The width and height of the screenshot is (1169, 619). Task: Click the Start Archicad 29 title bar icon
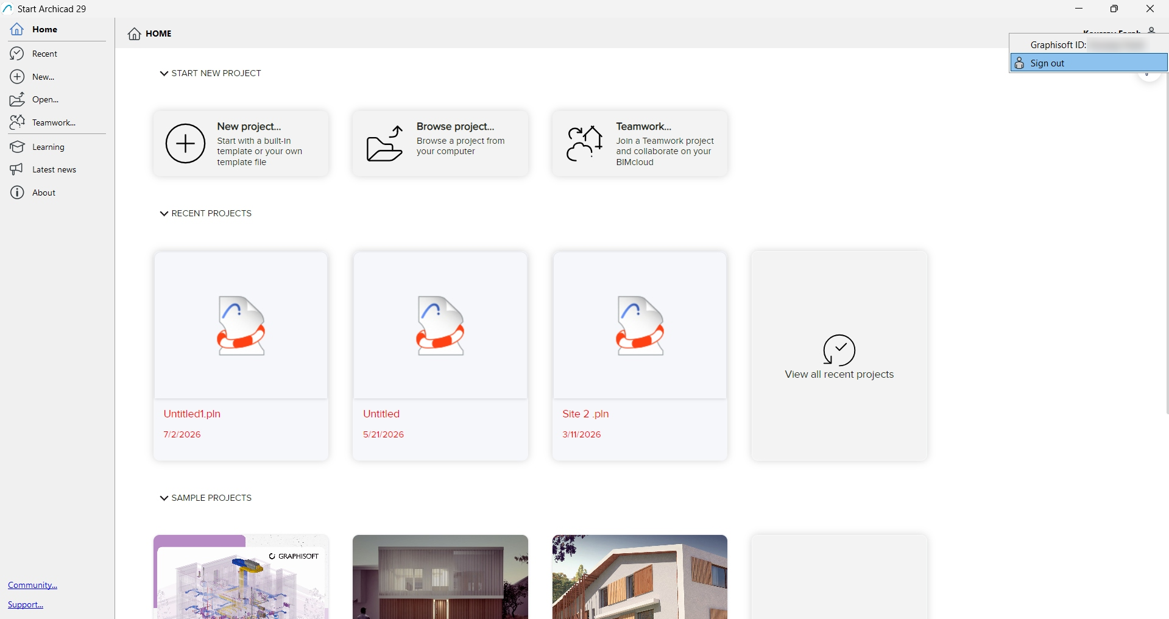[8, 9]
